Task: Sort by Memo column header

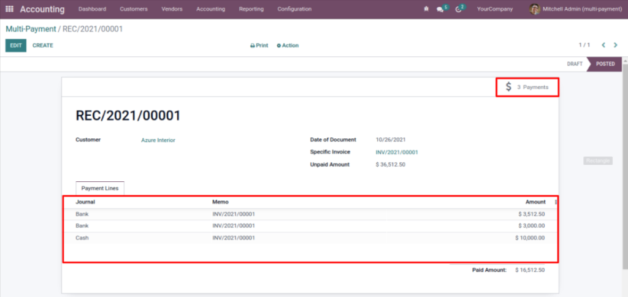Action: click(220, 202)
